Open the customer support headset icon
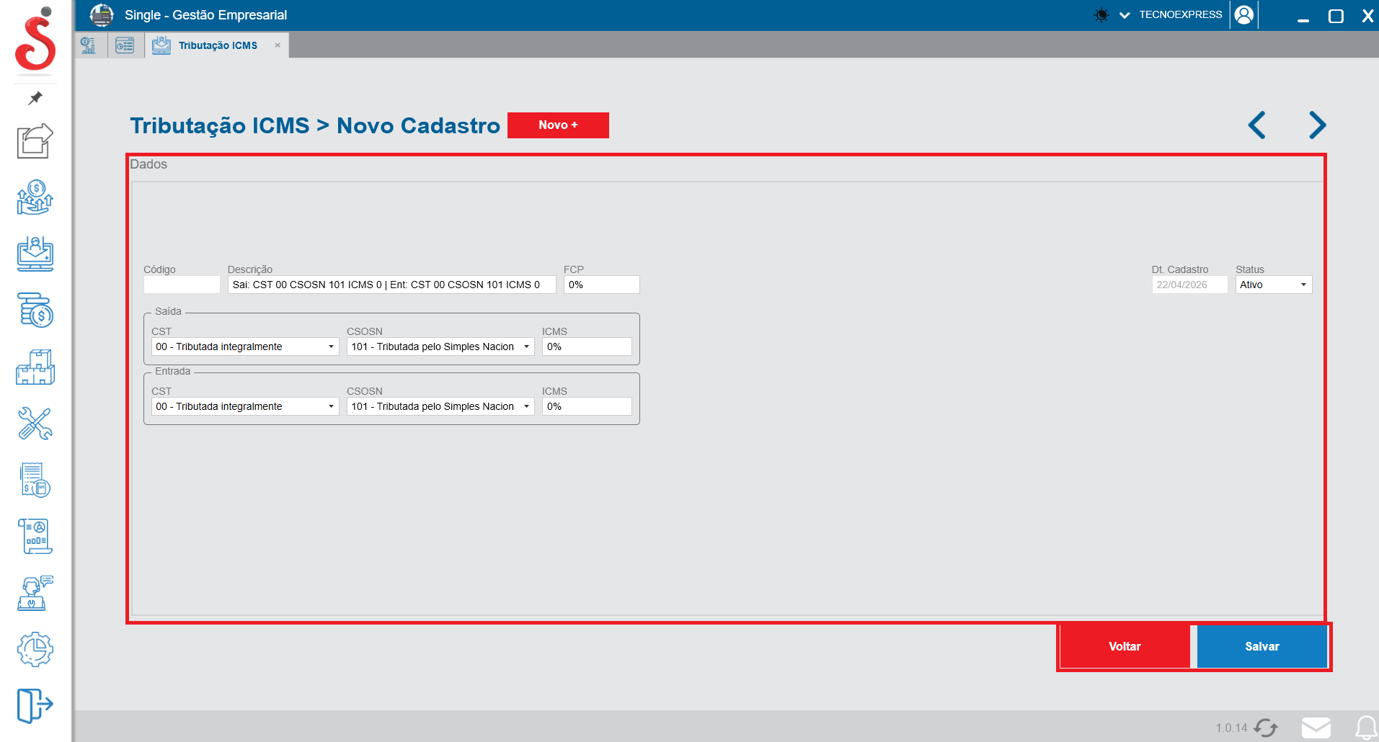Viewport: 1379px width, 742px height. pyautogui.click(x=35, y=594)
